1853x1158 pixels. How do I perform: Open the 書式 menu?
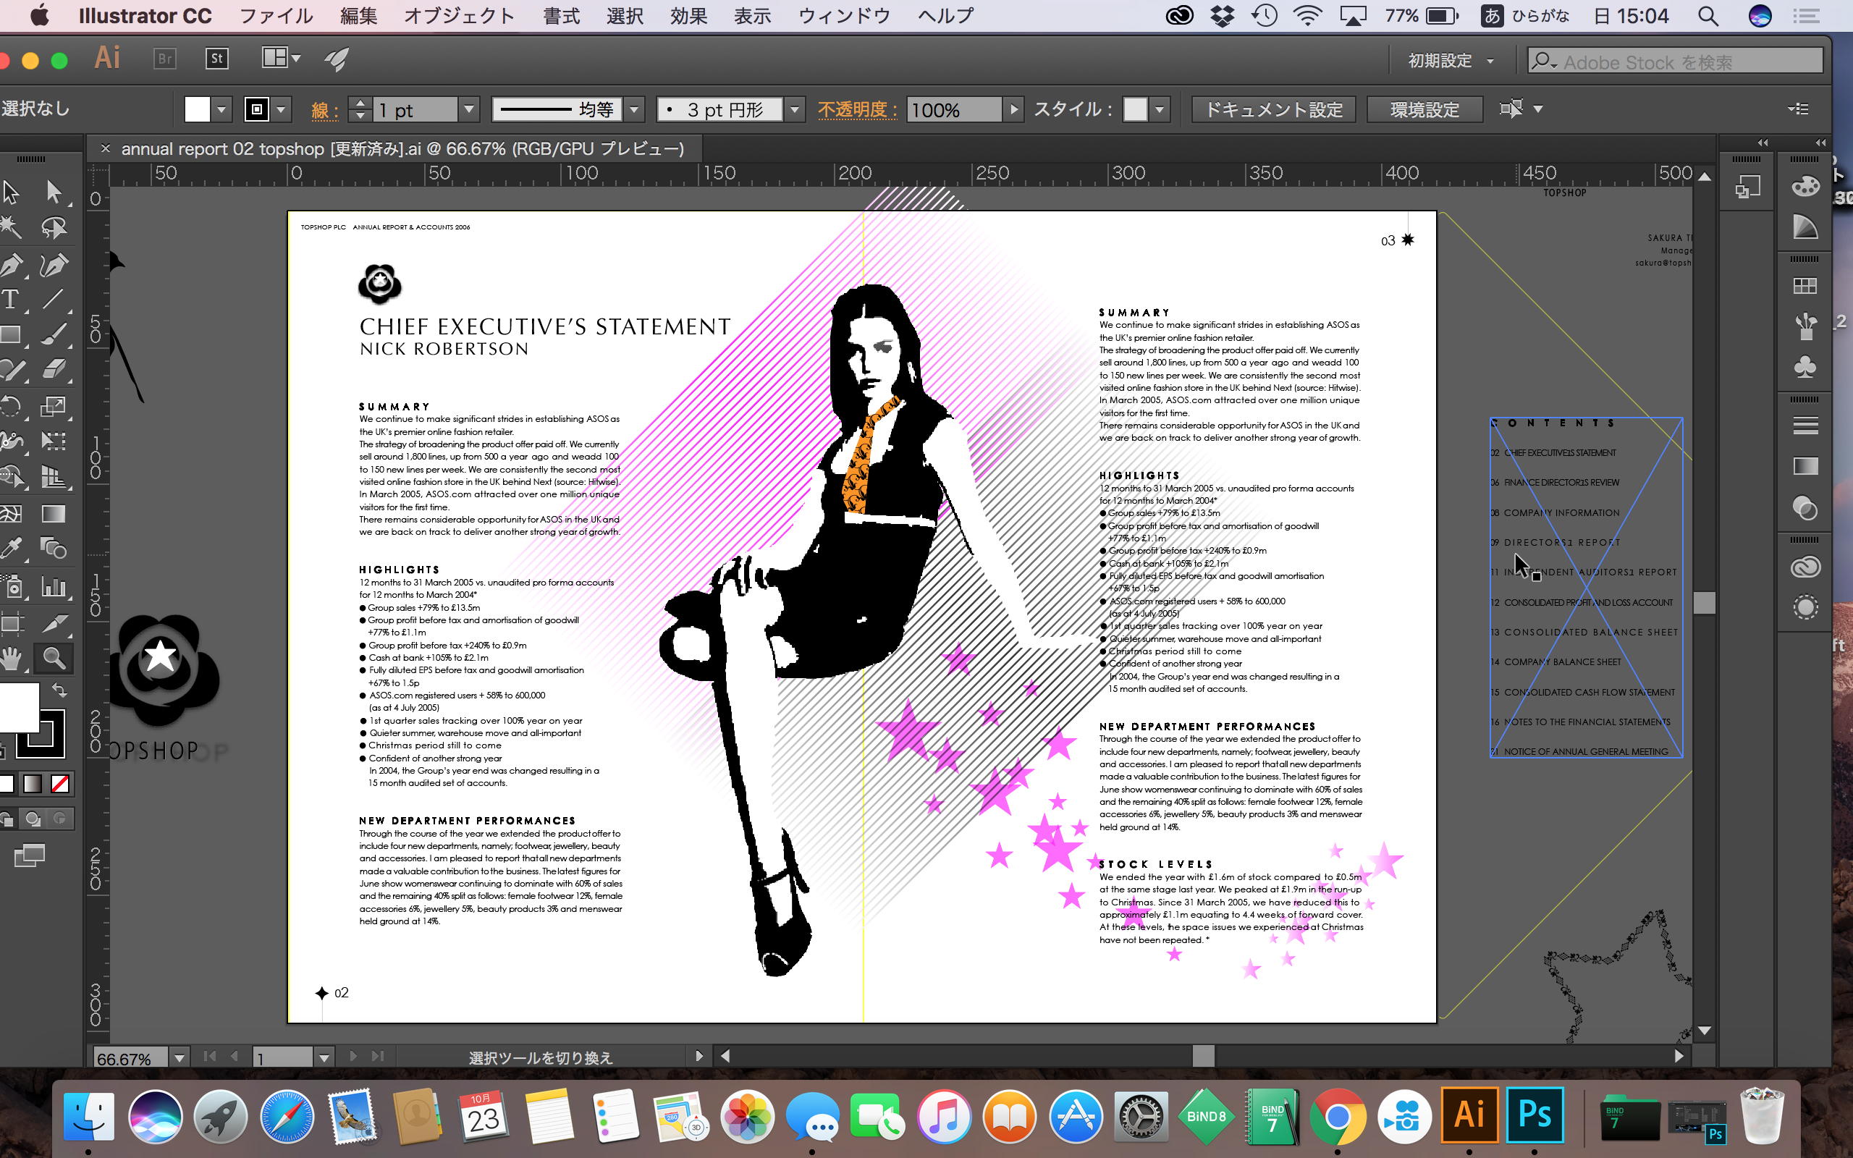coord(561,16)
